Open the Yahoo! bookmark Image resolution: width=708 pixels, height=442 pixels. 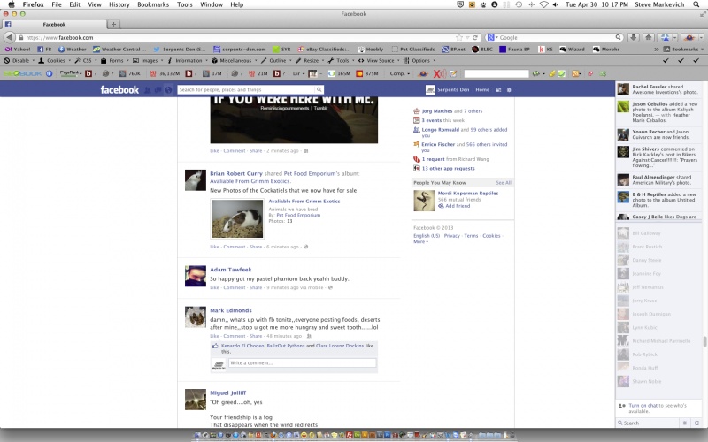tap(18, 50)
